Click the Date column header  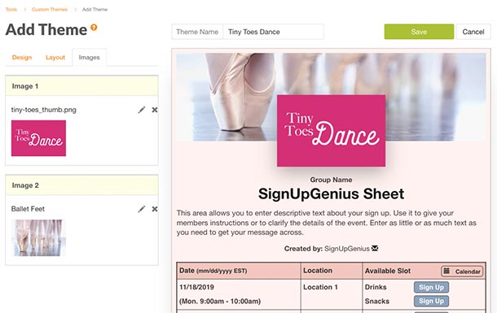point(239,271)
